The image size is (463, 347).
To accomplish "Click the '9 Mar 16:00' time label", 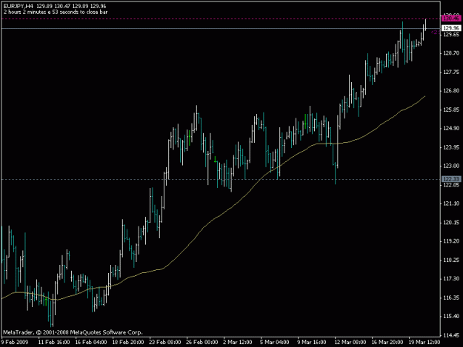I will pyautogui.click(x=312, y=343).
